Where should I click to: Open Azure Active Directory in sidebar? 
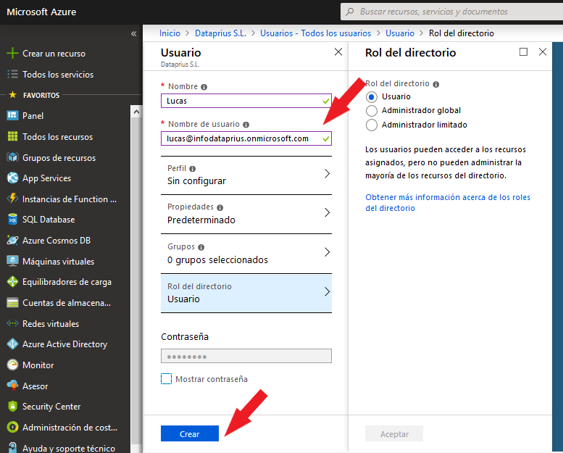coord(64,344)
